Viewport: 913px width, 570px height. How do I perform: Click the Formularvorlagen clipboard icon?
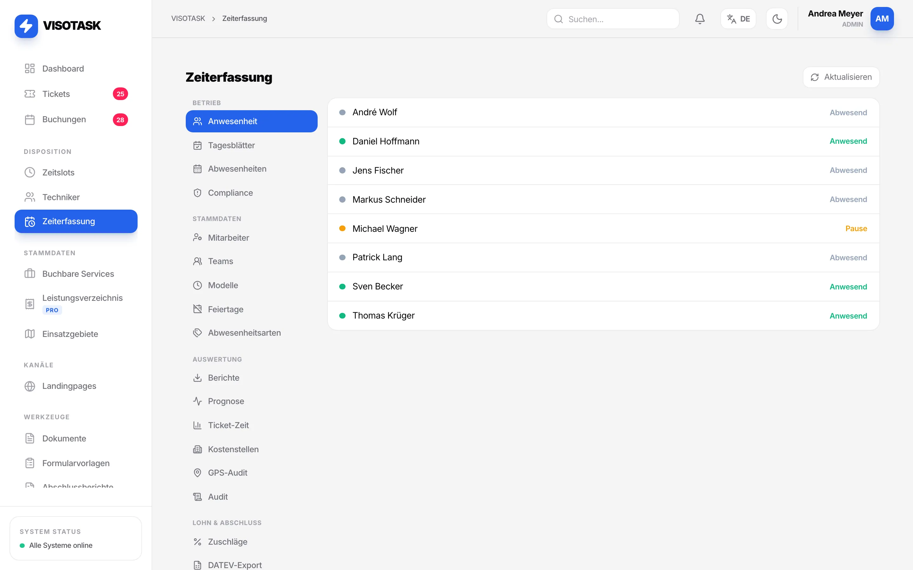click(30, 463)
